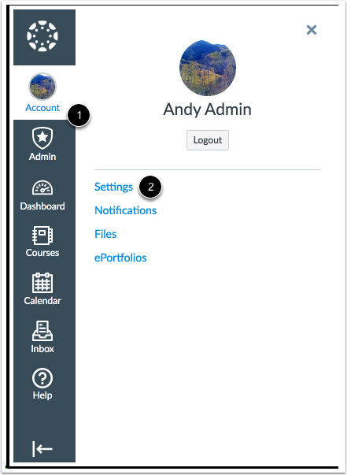347x475 pixels.
Task: Select the Account text label in sidebar
Action: click(42, 108)
